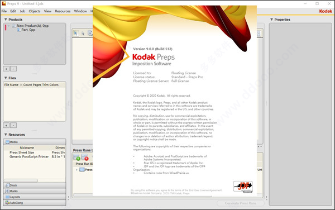Open the Marks resources section

pyautogui.click(x=35, y=191)
